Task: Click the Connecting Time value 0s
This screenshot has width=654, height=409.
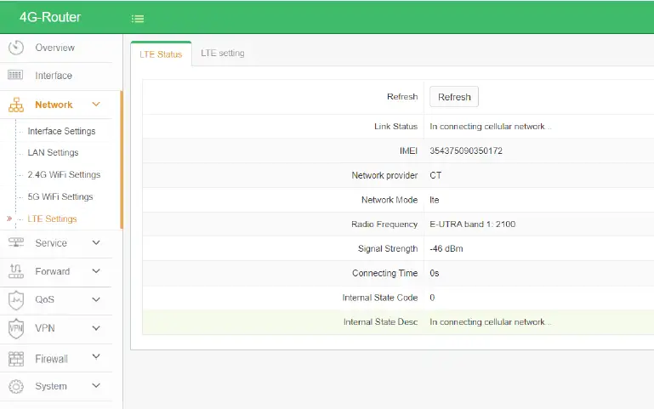Action: 435,273
